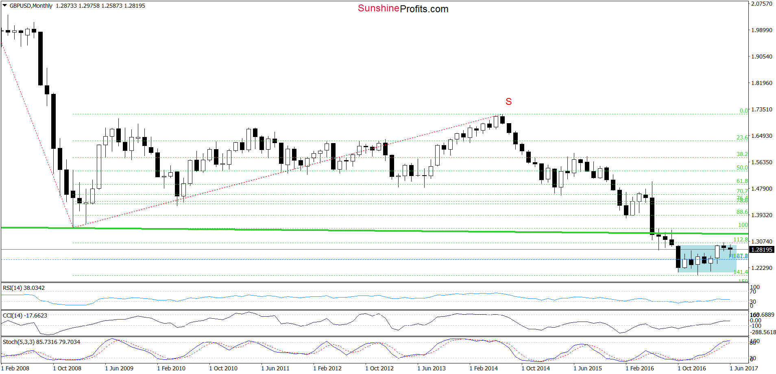Select the 0.0 Fibonacci level label
The height and width of the screenshot is (374, 776).
click(x=743, y=111)
